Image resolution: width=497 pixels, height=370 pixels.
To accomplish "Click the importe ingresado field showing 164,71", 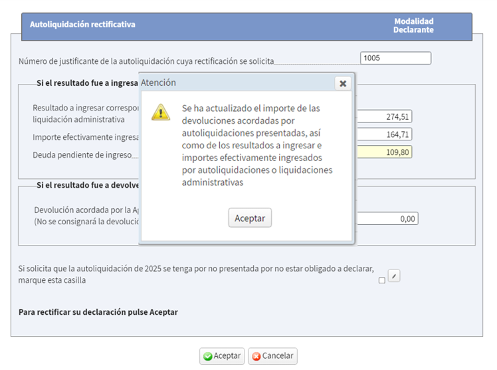I will coord(384,134).
